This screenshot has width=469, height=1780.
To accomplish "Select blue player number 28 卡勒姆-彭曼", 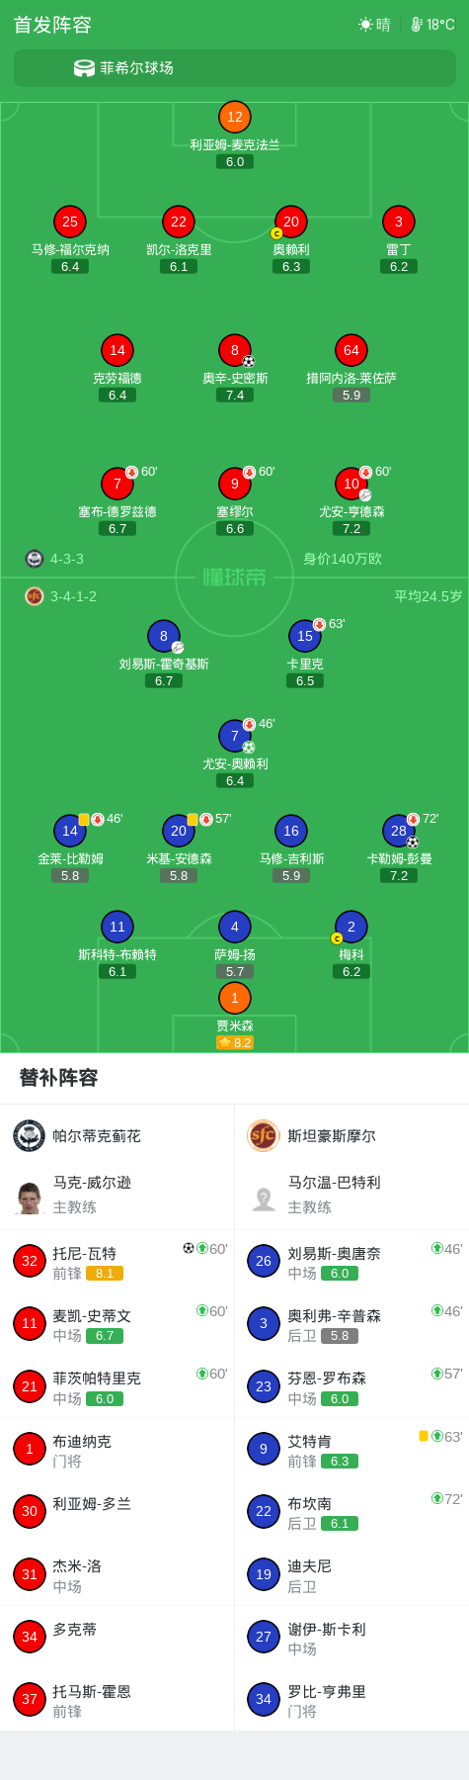I will click(x=399, y=831).
